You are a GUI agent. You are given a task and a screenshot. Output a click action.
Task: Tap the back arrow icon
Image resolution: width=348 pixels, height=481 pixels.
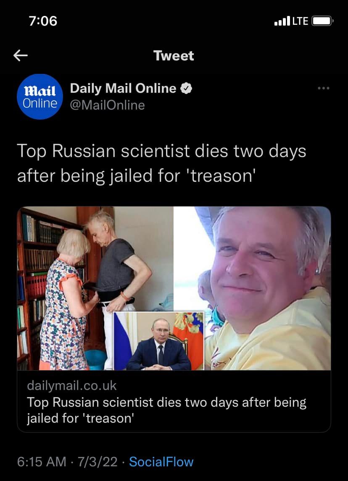pos(21,55)
